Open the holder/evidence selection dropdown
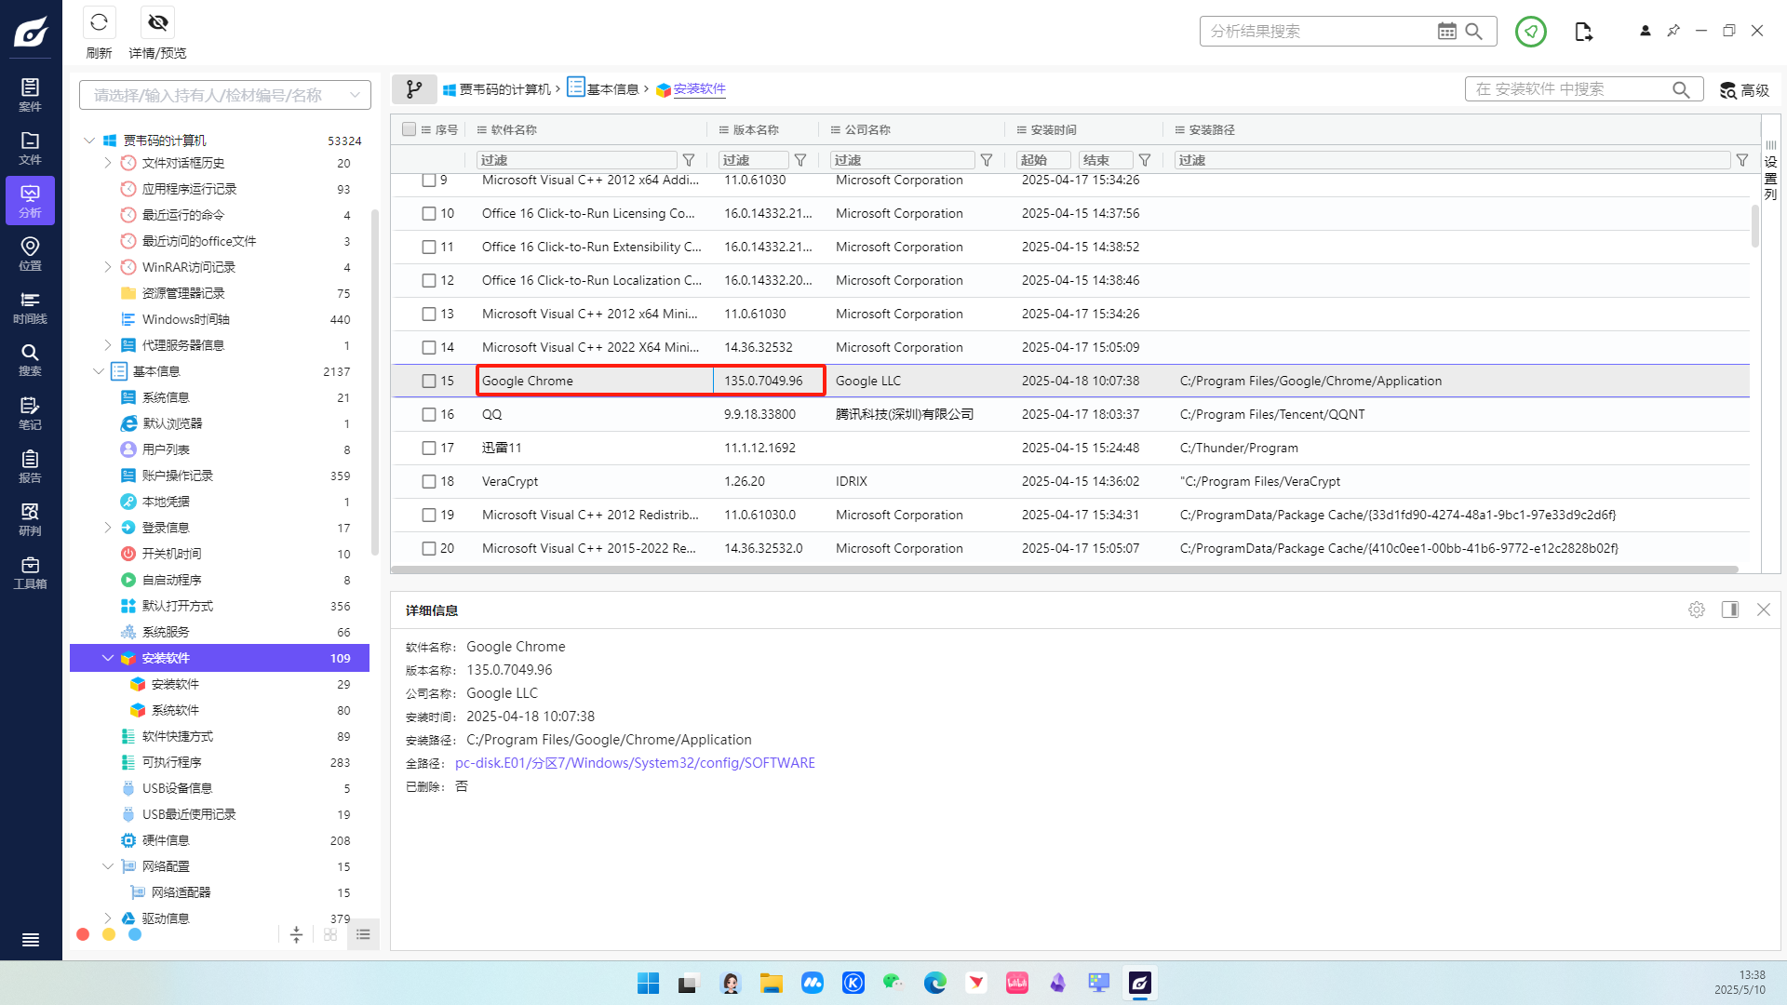 click(225, 95)
